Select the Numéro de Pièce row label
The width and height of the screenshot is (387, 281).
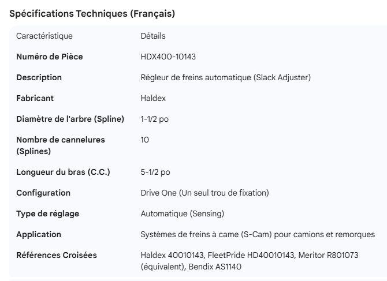(x=50, y=57)
